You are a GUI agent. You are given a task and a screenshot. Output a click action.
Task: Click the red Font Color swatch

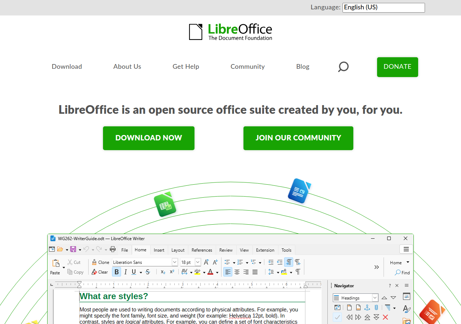tap(210, 272)
